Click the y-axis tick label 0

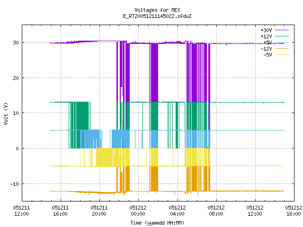(18, 148)
